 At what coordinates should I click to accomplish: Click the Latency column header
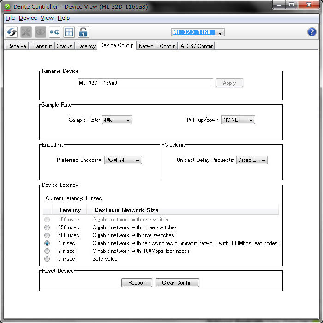pos(70,210)
